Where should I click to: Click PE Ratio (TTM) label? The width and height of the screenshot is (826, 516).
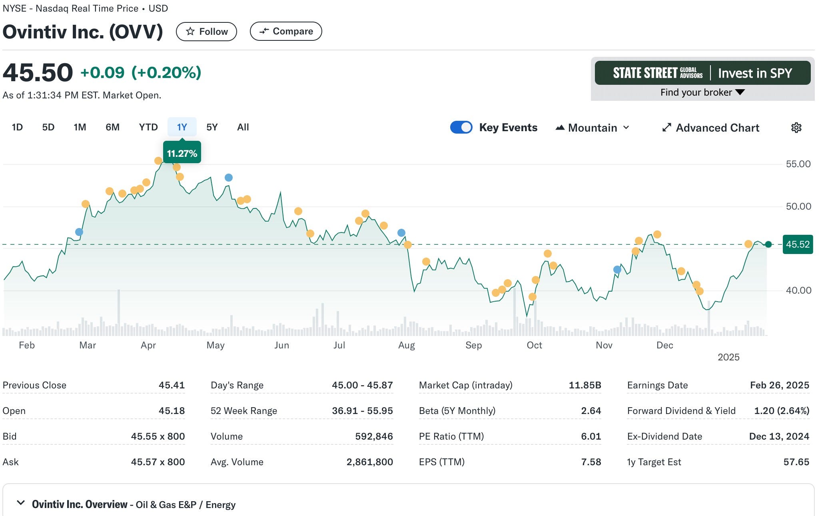[x=451, y=436]
